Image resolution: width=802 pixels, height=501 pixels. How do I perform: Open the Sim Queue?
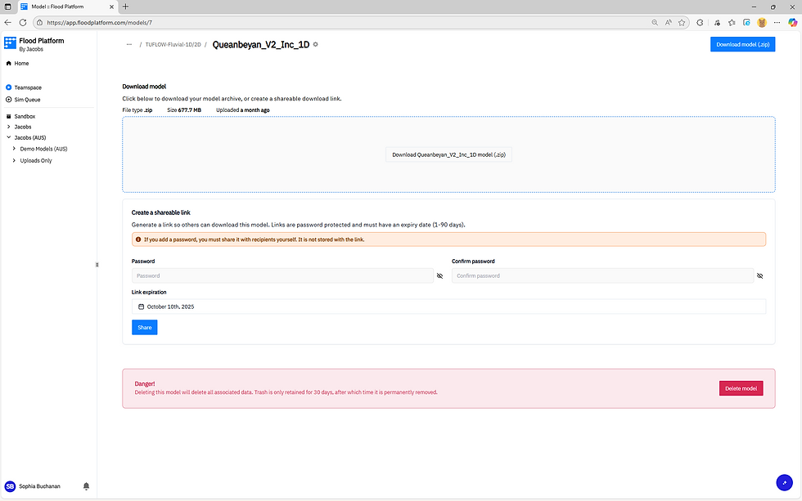point(25,99)
